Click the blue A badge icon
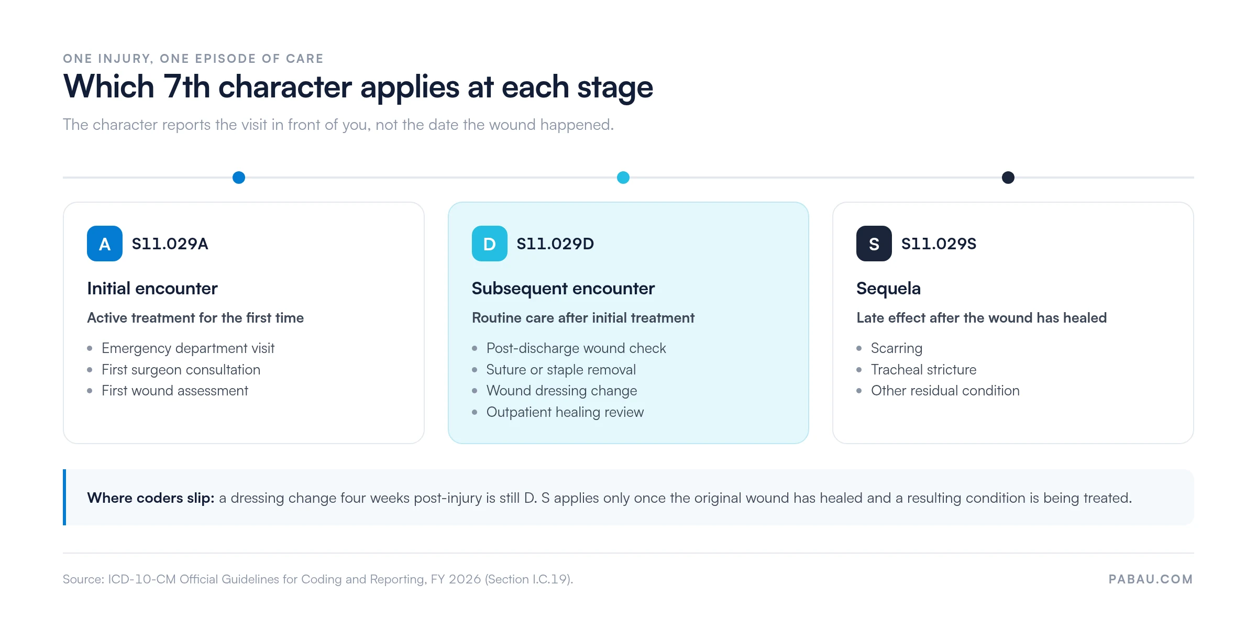This screenshot has width=1257, height=640. coord(105,244)
